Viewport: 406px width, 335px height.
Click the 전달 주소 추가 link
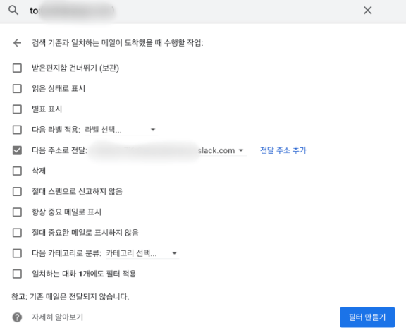coord(283,150)
